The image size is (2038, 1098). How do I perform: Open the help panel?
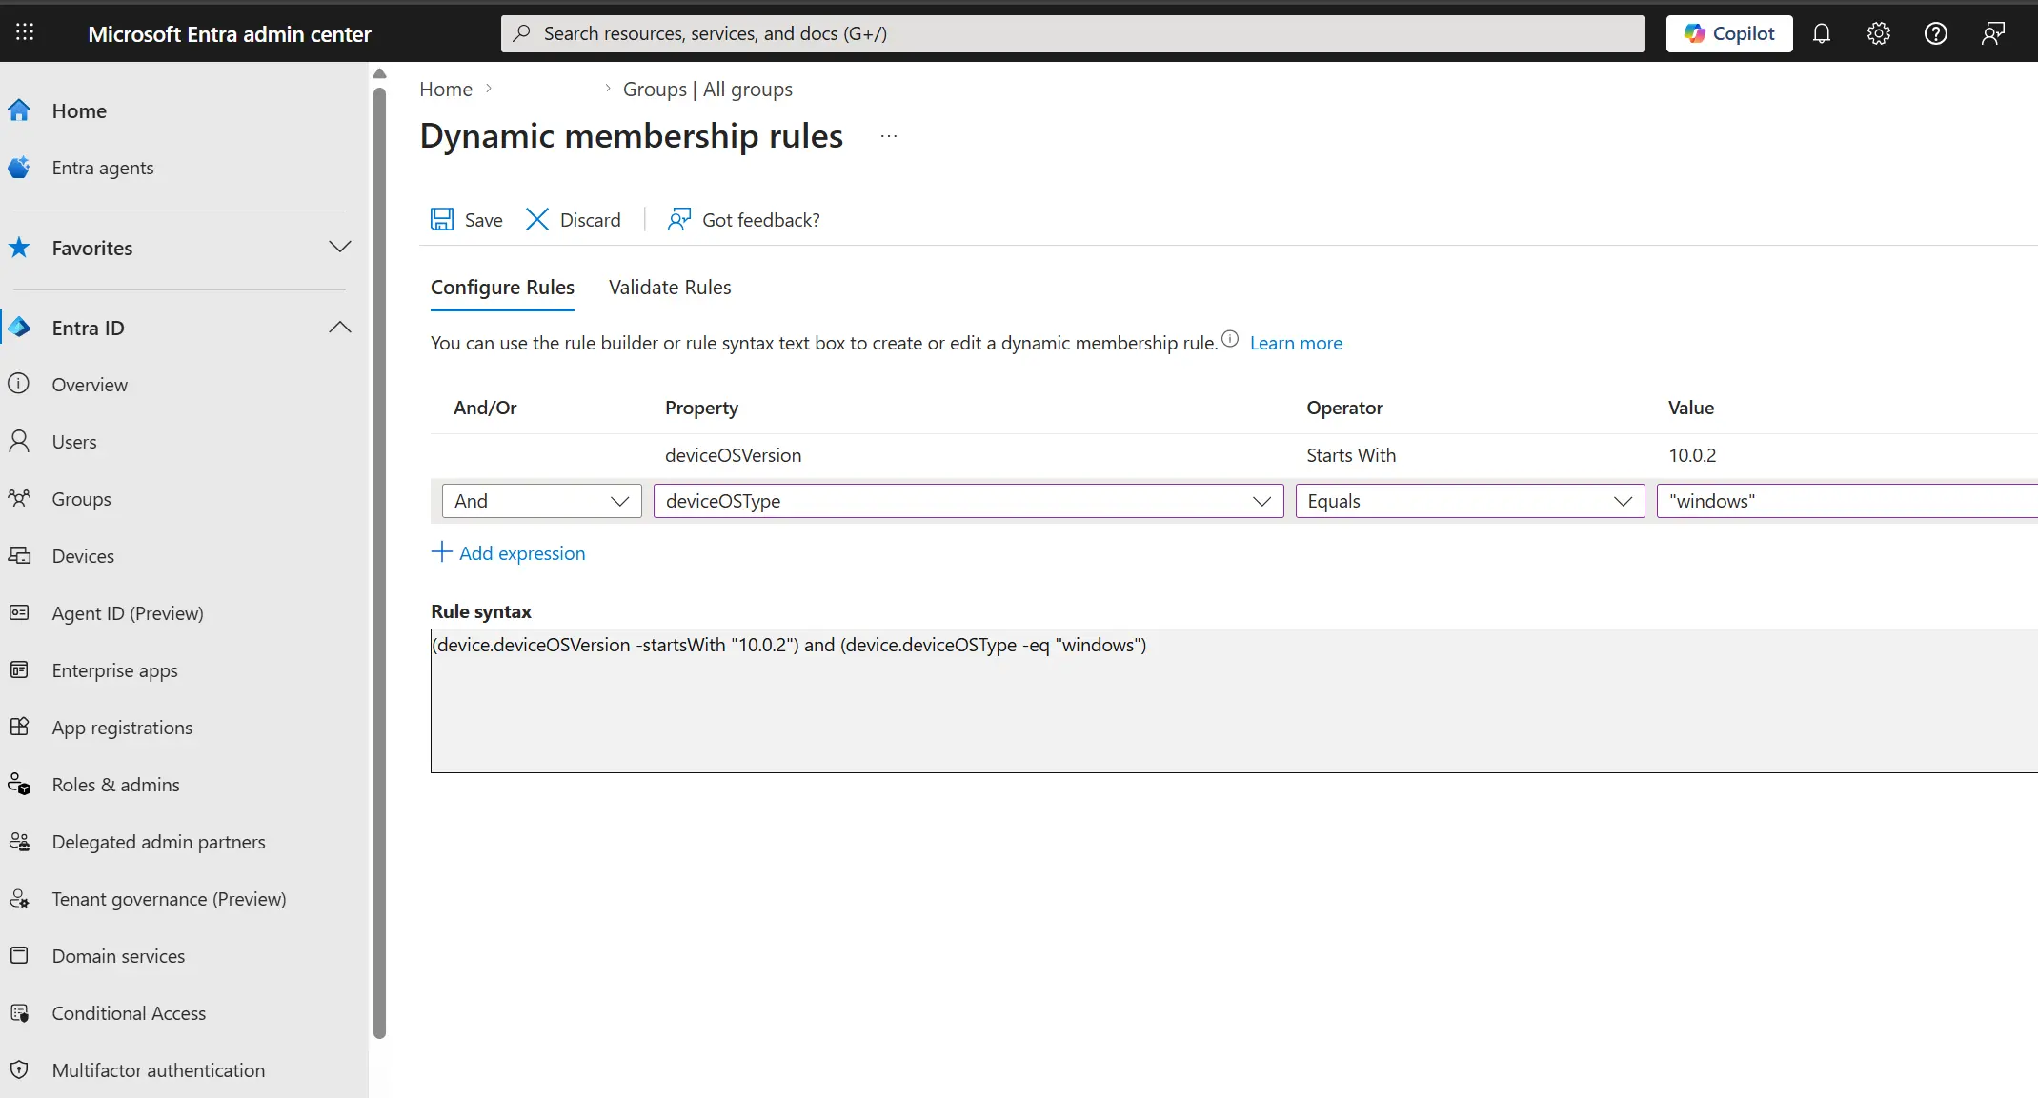click(x=1936, y=33)
